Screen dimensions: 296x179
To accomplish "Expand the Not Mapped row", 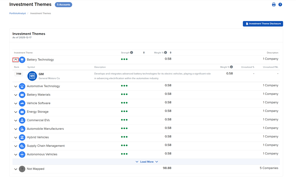I will (16, 169).
